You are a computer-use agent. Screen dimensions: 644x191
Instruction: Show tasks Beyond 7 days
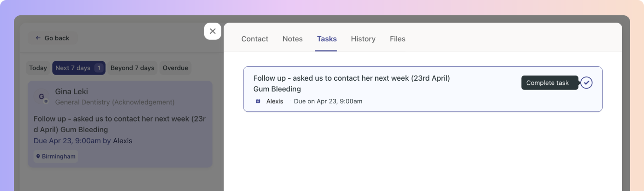pos(132,68)
